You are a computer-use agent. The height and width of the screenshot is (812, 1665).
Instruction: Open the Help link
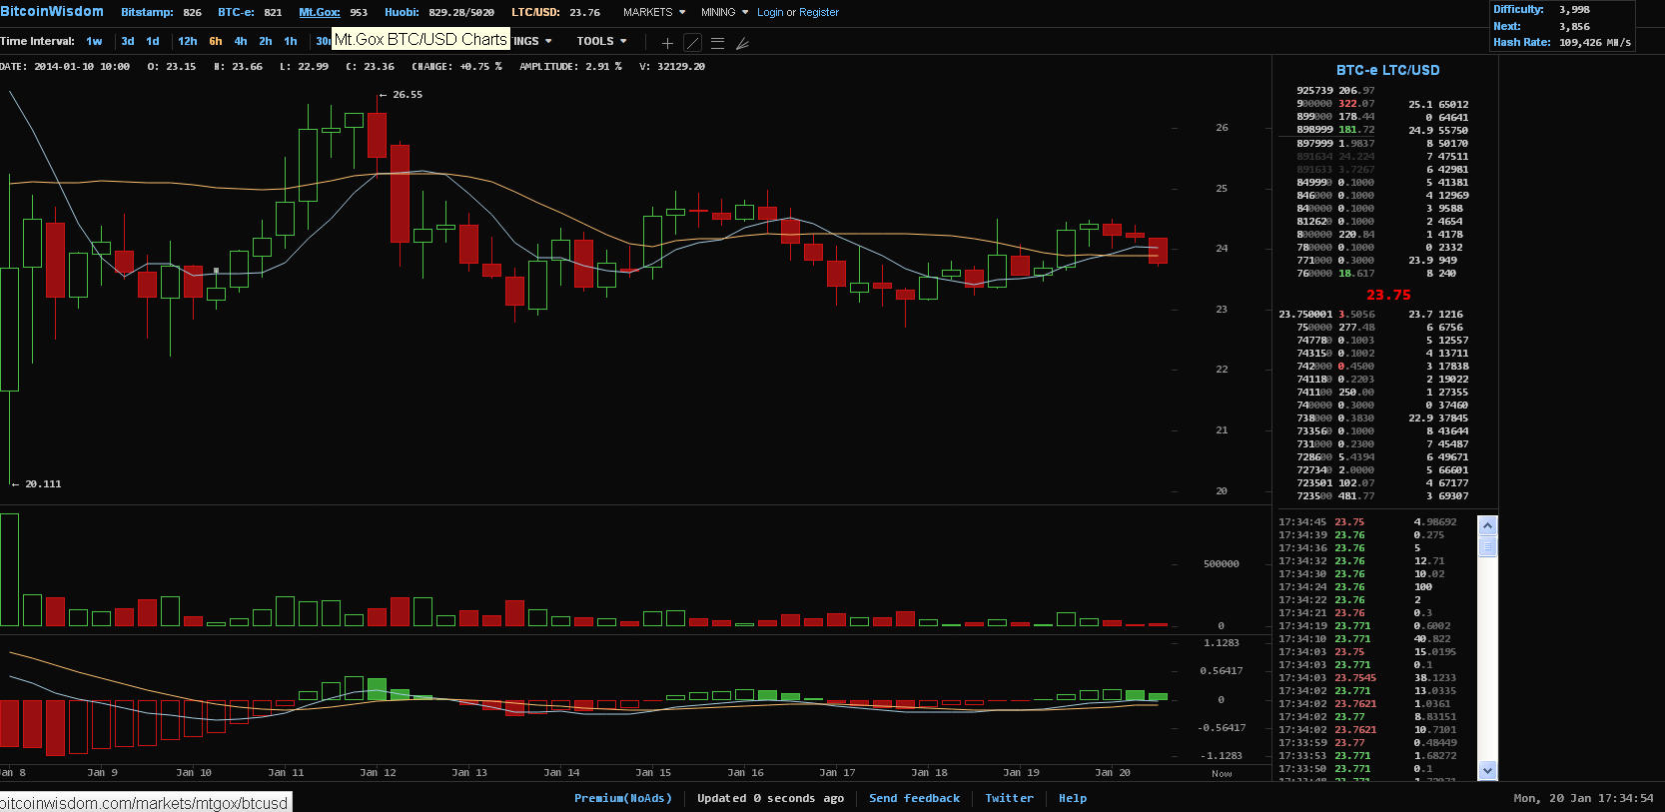click(1072, 798)
